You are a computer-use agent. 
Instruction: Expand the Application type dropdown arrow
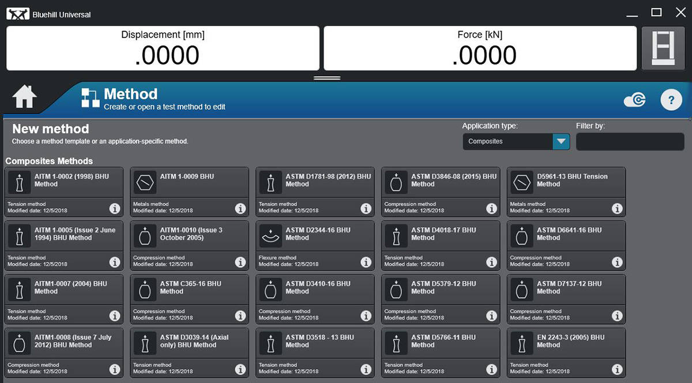(x=561, y=141)
